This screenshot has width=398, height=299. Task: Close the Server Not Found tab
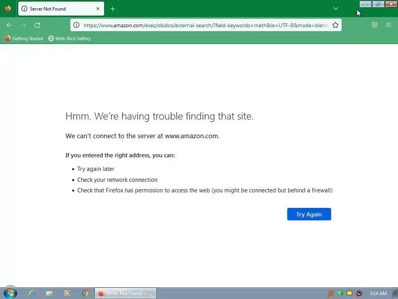point(98,9)
